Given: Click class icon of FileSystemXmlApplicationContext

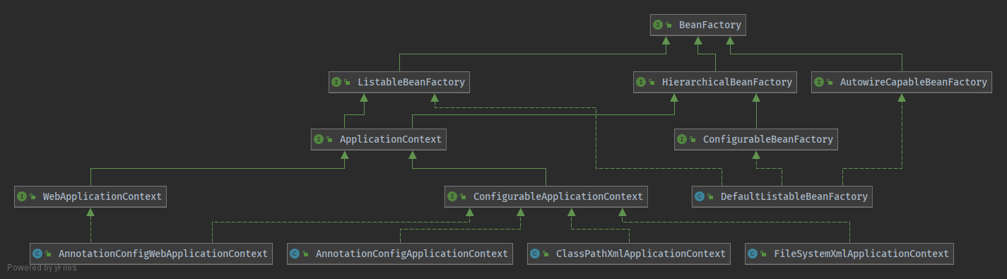Looking at the screenshot, I should [753, 253].
